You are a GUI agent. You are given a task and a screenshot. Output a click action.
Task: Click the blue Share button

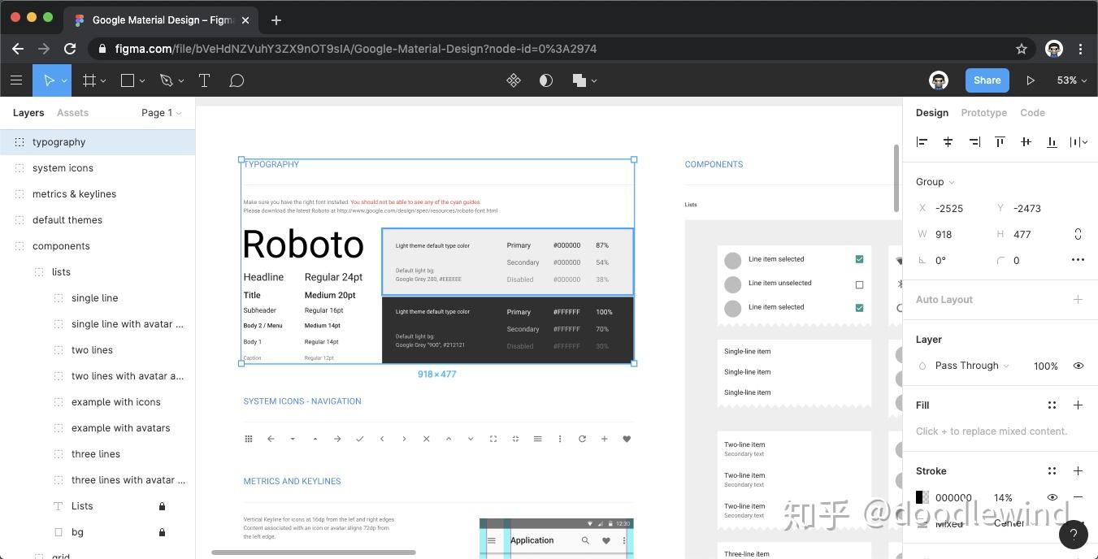(987, 80)
